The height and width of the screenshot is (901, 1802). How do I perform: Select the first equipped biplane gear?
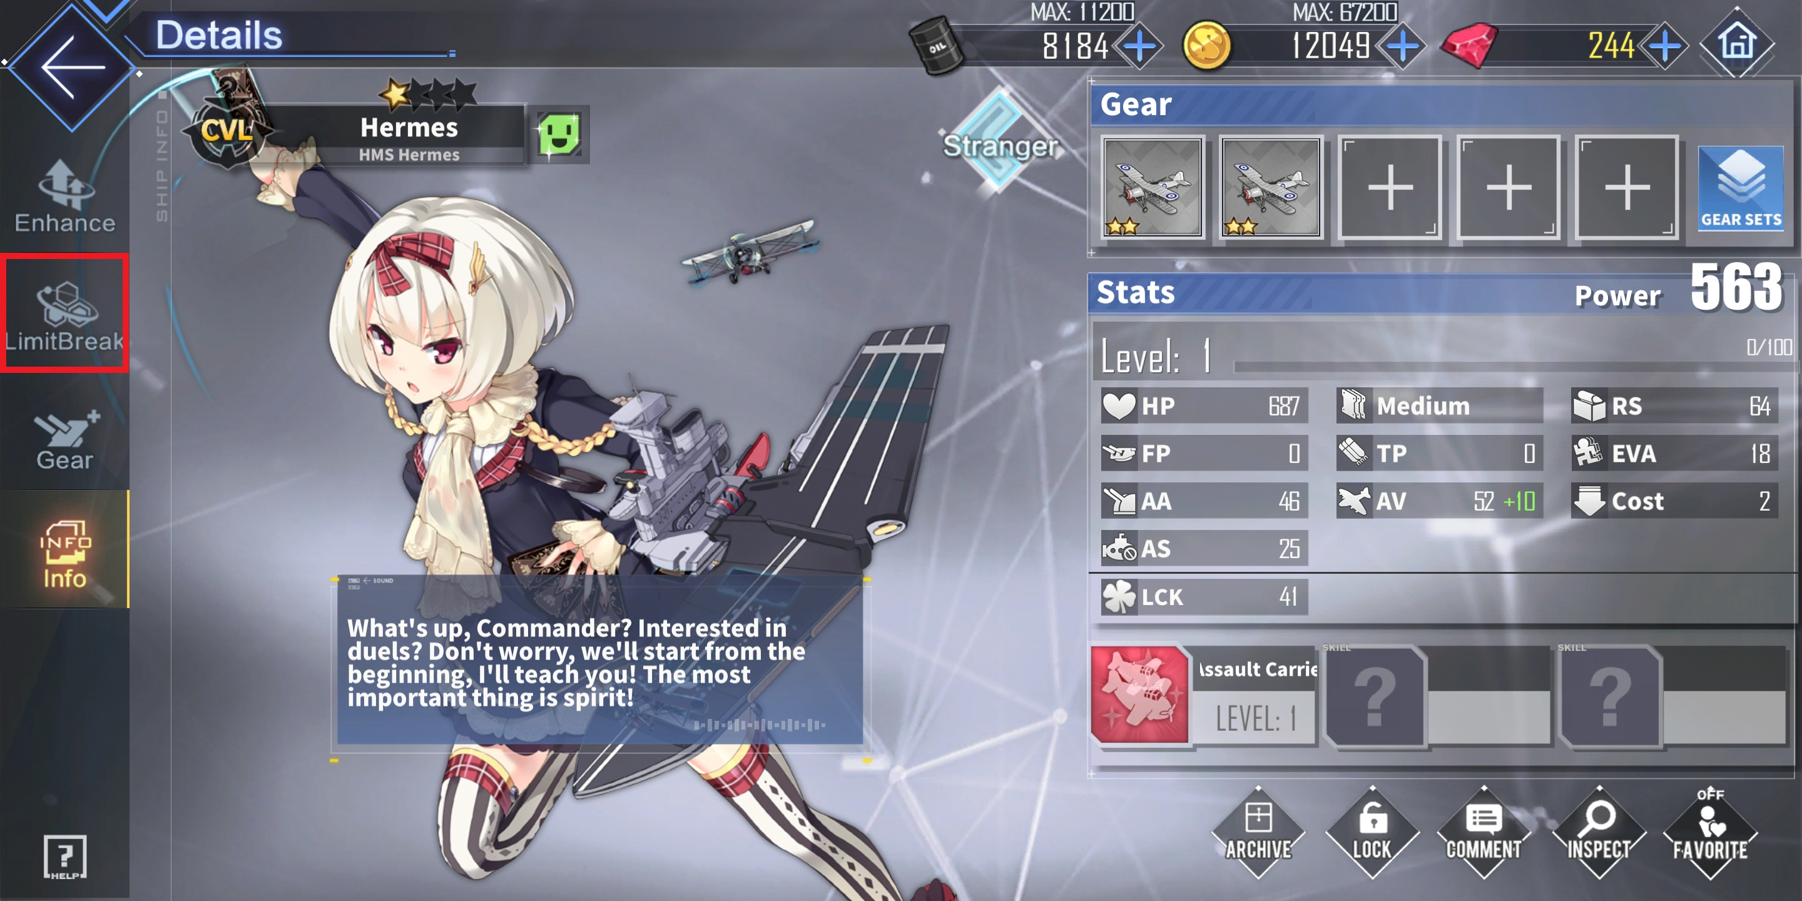[1152, 188]
